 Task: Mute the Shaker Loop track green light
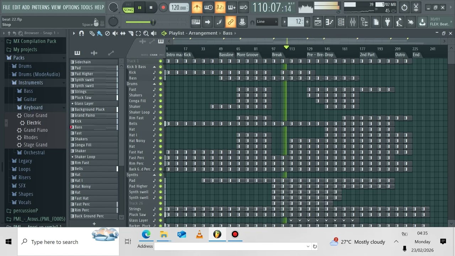pyautogui.click(x=161, y=112)
